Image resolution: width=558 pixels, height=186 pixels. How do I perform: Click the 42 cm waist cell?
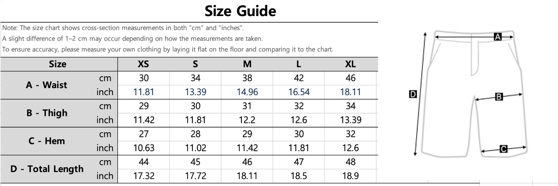(x=299, y=78)
